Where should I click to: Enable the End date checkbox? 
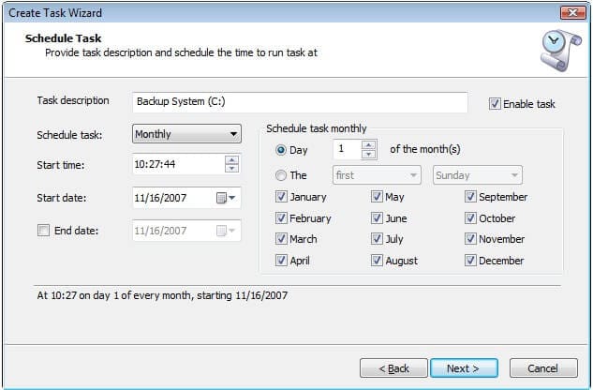(x=43, y=231)
